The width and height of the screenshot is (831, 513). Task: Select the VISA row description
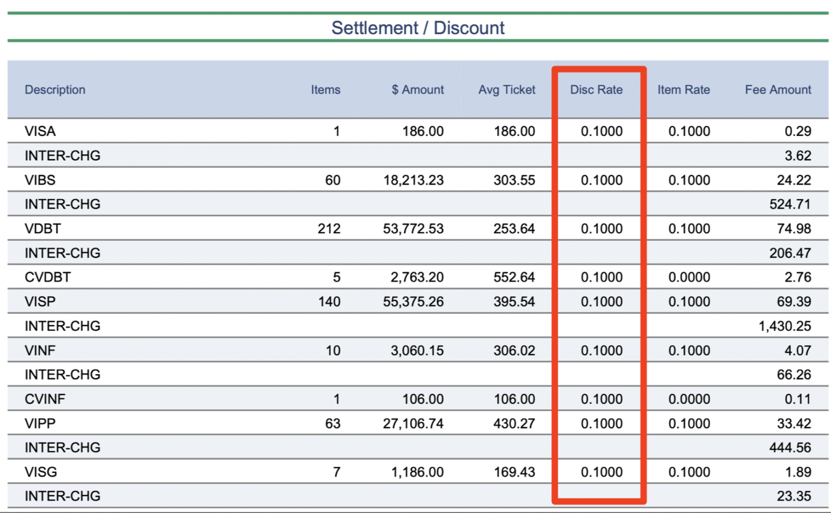(40, 131)
